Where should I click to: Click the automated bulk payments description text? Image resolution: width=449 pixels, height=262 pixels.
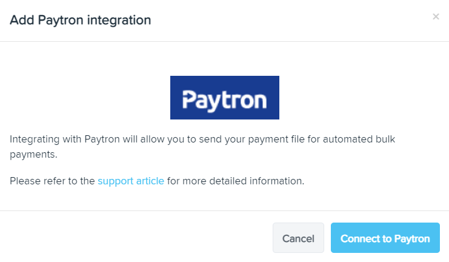point(202,147)
